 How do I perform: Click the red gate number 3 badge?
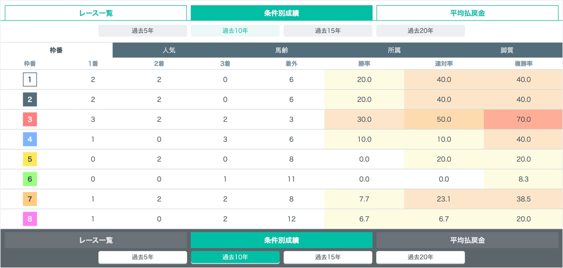30,119
